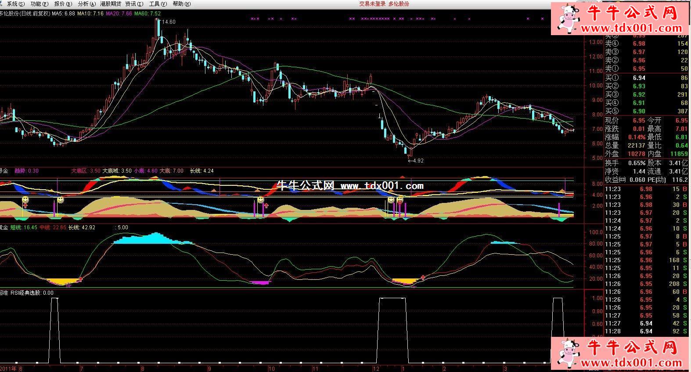This screenshot has width=691, height=372.
Task: Click the 总量 22137 volume value
Action: pos(636,145)
